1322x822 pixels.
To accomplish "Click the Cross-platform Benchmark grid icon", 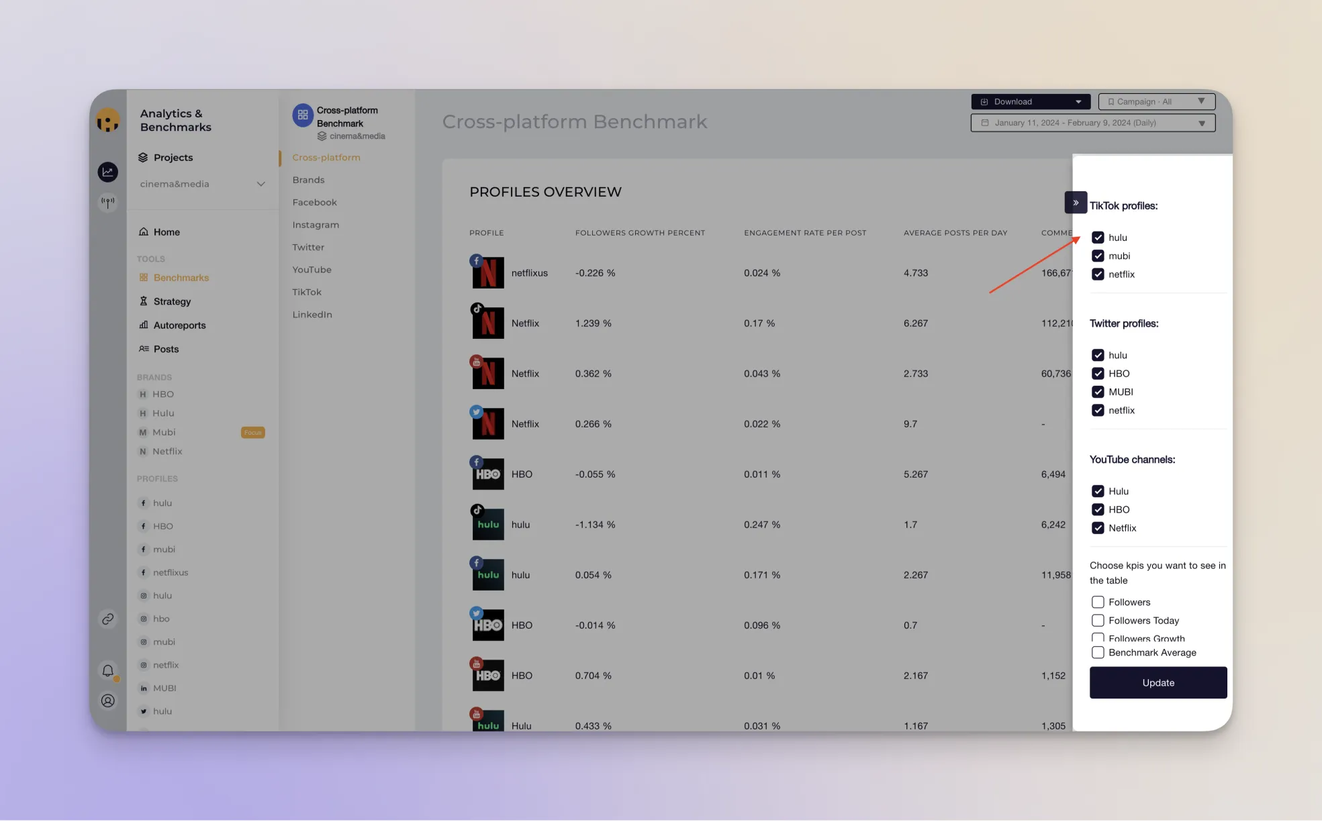I will click(303, 115).
